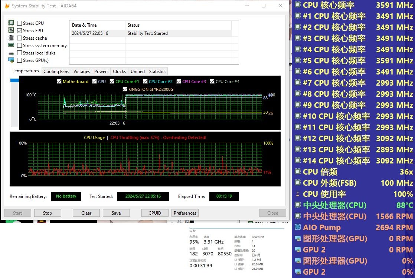
Task: Click the CPU Throttling overheating warning text
Action: click(x=158, y=138)
